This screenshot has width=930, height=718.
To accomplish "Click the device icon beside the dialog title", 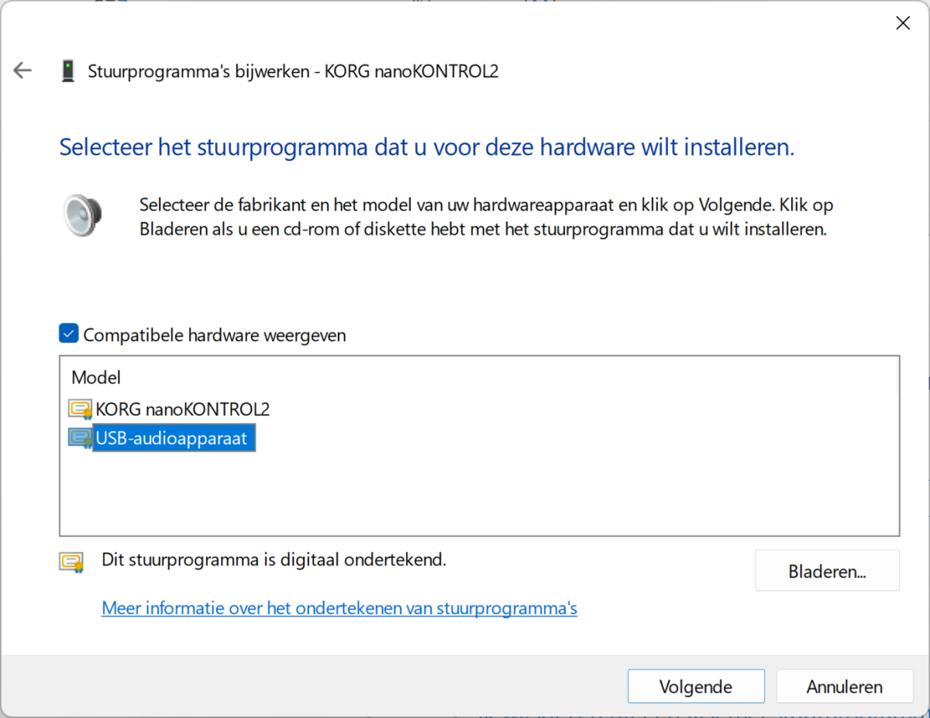I will (x=68, y=71).
